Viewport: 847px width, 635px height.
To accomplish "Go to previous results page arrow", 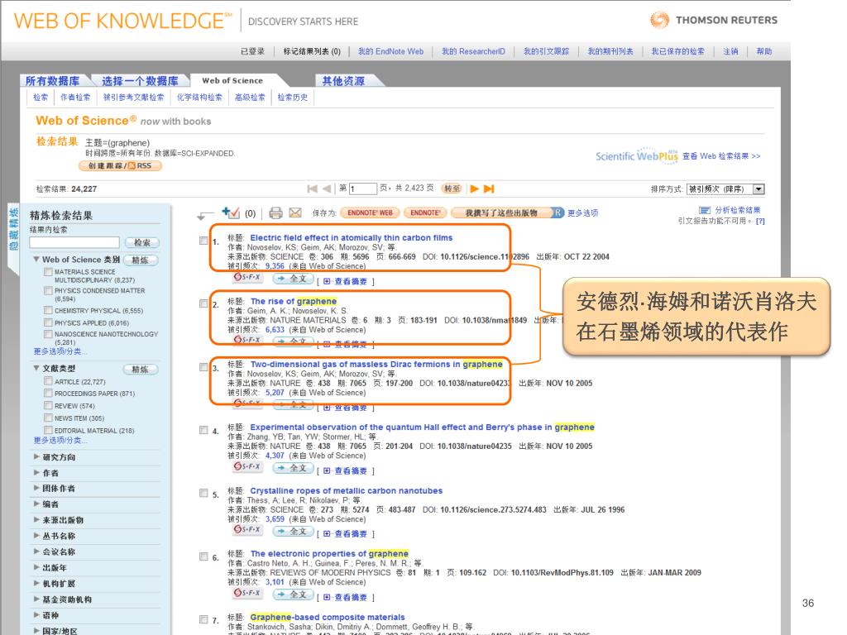I will pos(326,189).
